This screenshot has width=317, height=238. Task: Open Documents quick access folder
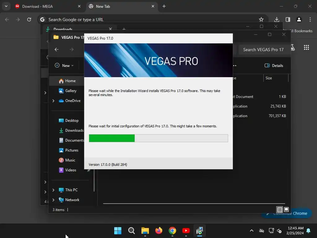[74, 140]
